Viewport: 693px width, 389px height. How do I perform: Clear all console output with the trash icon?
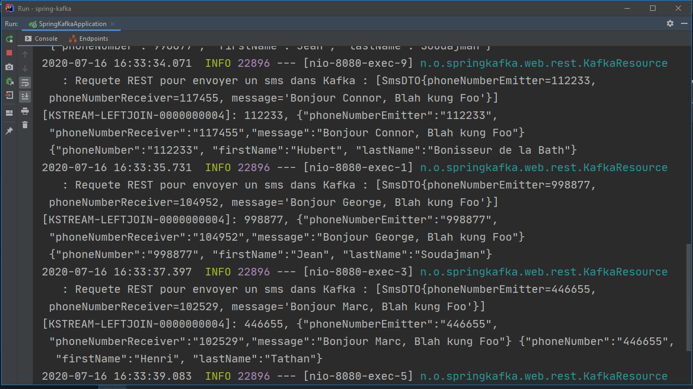[x=25, y=125]
